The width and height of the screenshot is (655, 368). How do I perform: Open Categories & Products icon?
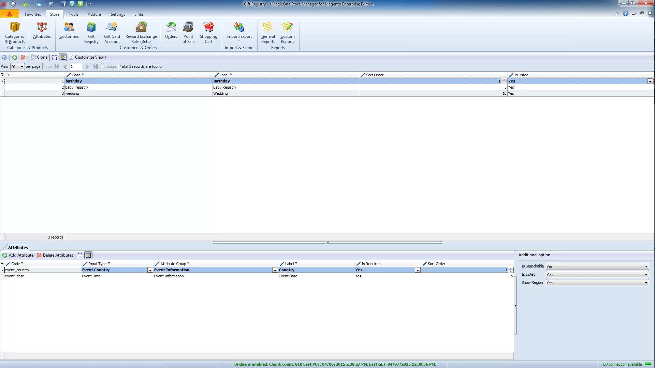tap(15, 33)
